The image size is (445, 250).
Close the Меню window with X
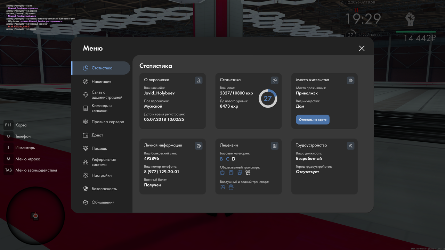coord(362,48)
